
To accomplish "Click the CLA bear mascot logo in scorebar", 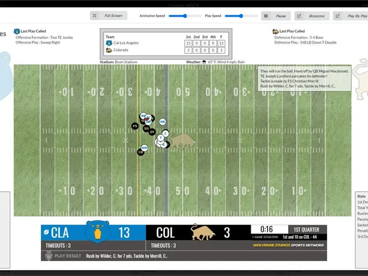I will (97, 231).
